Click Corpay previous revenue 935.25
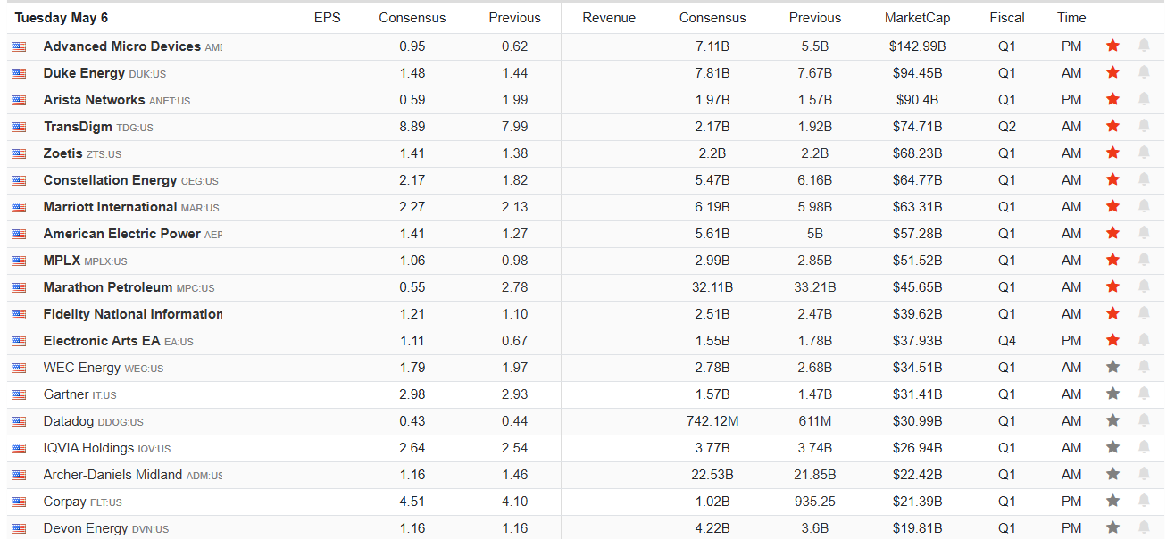 pos(815,502)
